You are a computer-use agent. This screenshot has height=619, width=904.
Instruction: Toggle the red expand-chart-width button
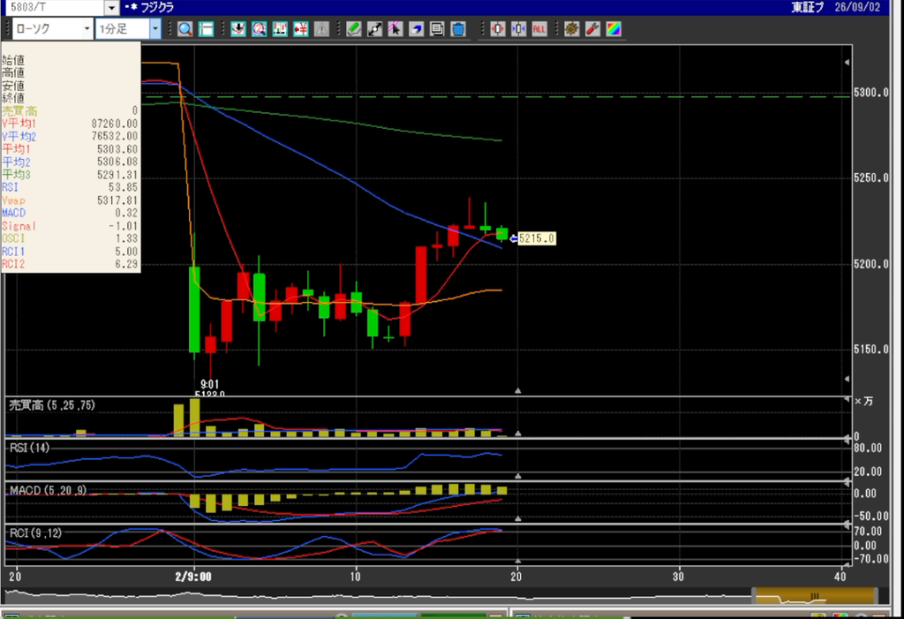(x=498, y=29)
